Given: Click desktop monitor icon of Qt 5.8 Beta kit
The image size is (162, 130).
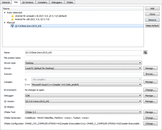Looking at the screenshot, I should pyautogui.click(x=12, y=26).
